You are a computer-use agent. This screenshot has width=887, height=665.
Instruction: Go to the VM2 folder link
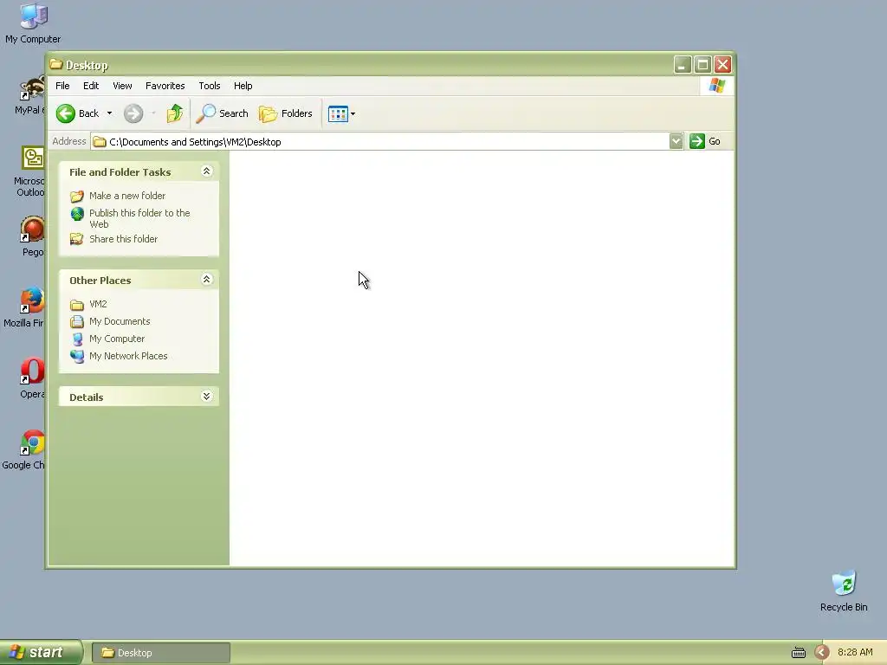click(98, 304)
